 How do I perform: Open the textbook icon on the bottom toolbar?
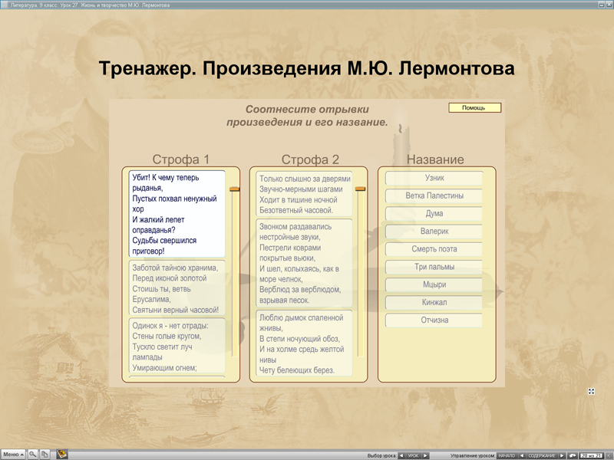click(61, 453)
